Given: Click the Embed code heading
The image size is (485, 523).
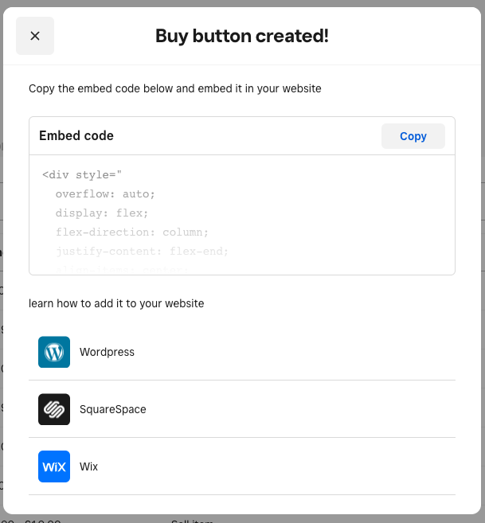Looking at the screenshot, I should point(76,136).
